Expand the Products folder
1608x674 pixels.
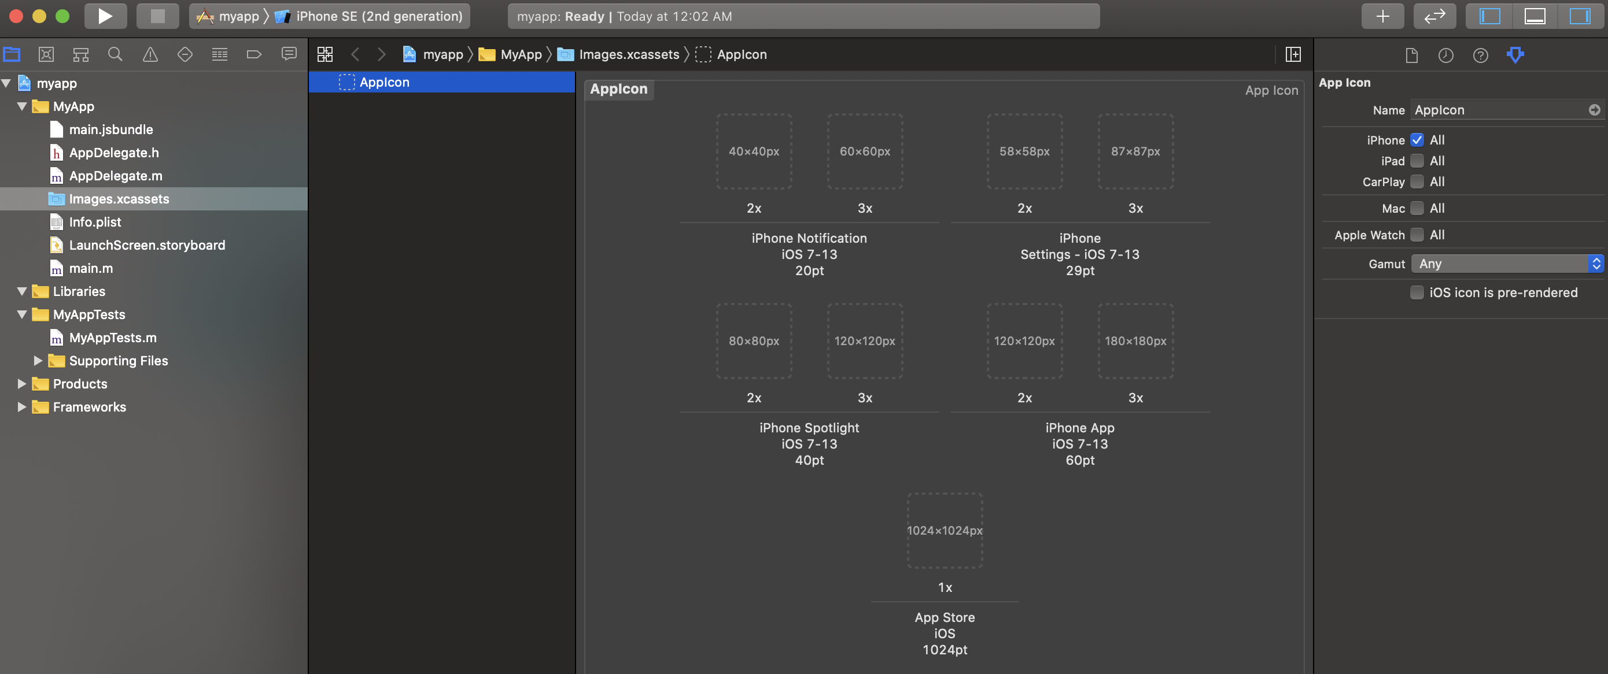click(x=22, y=384)
